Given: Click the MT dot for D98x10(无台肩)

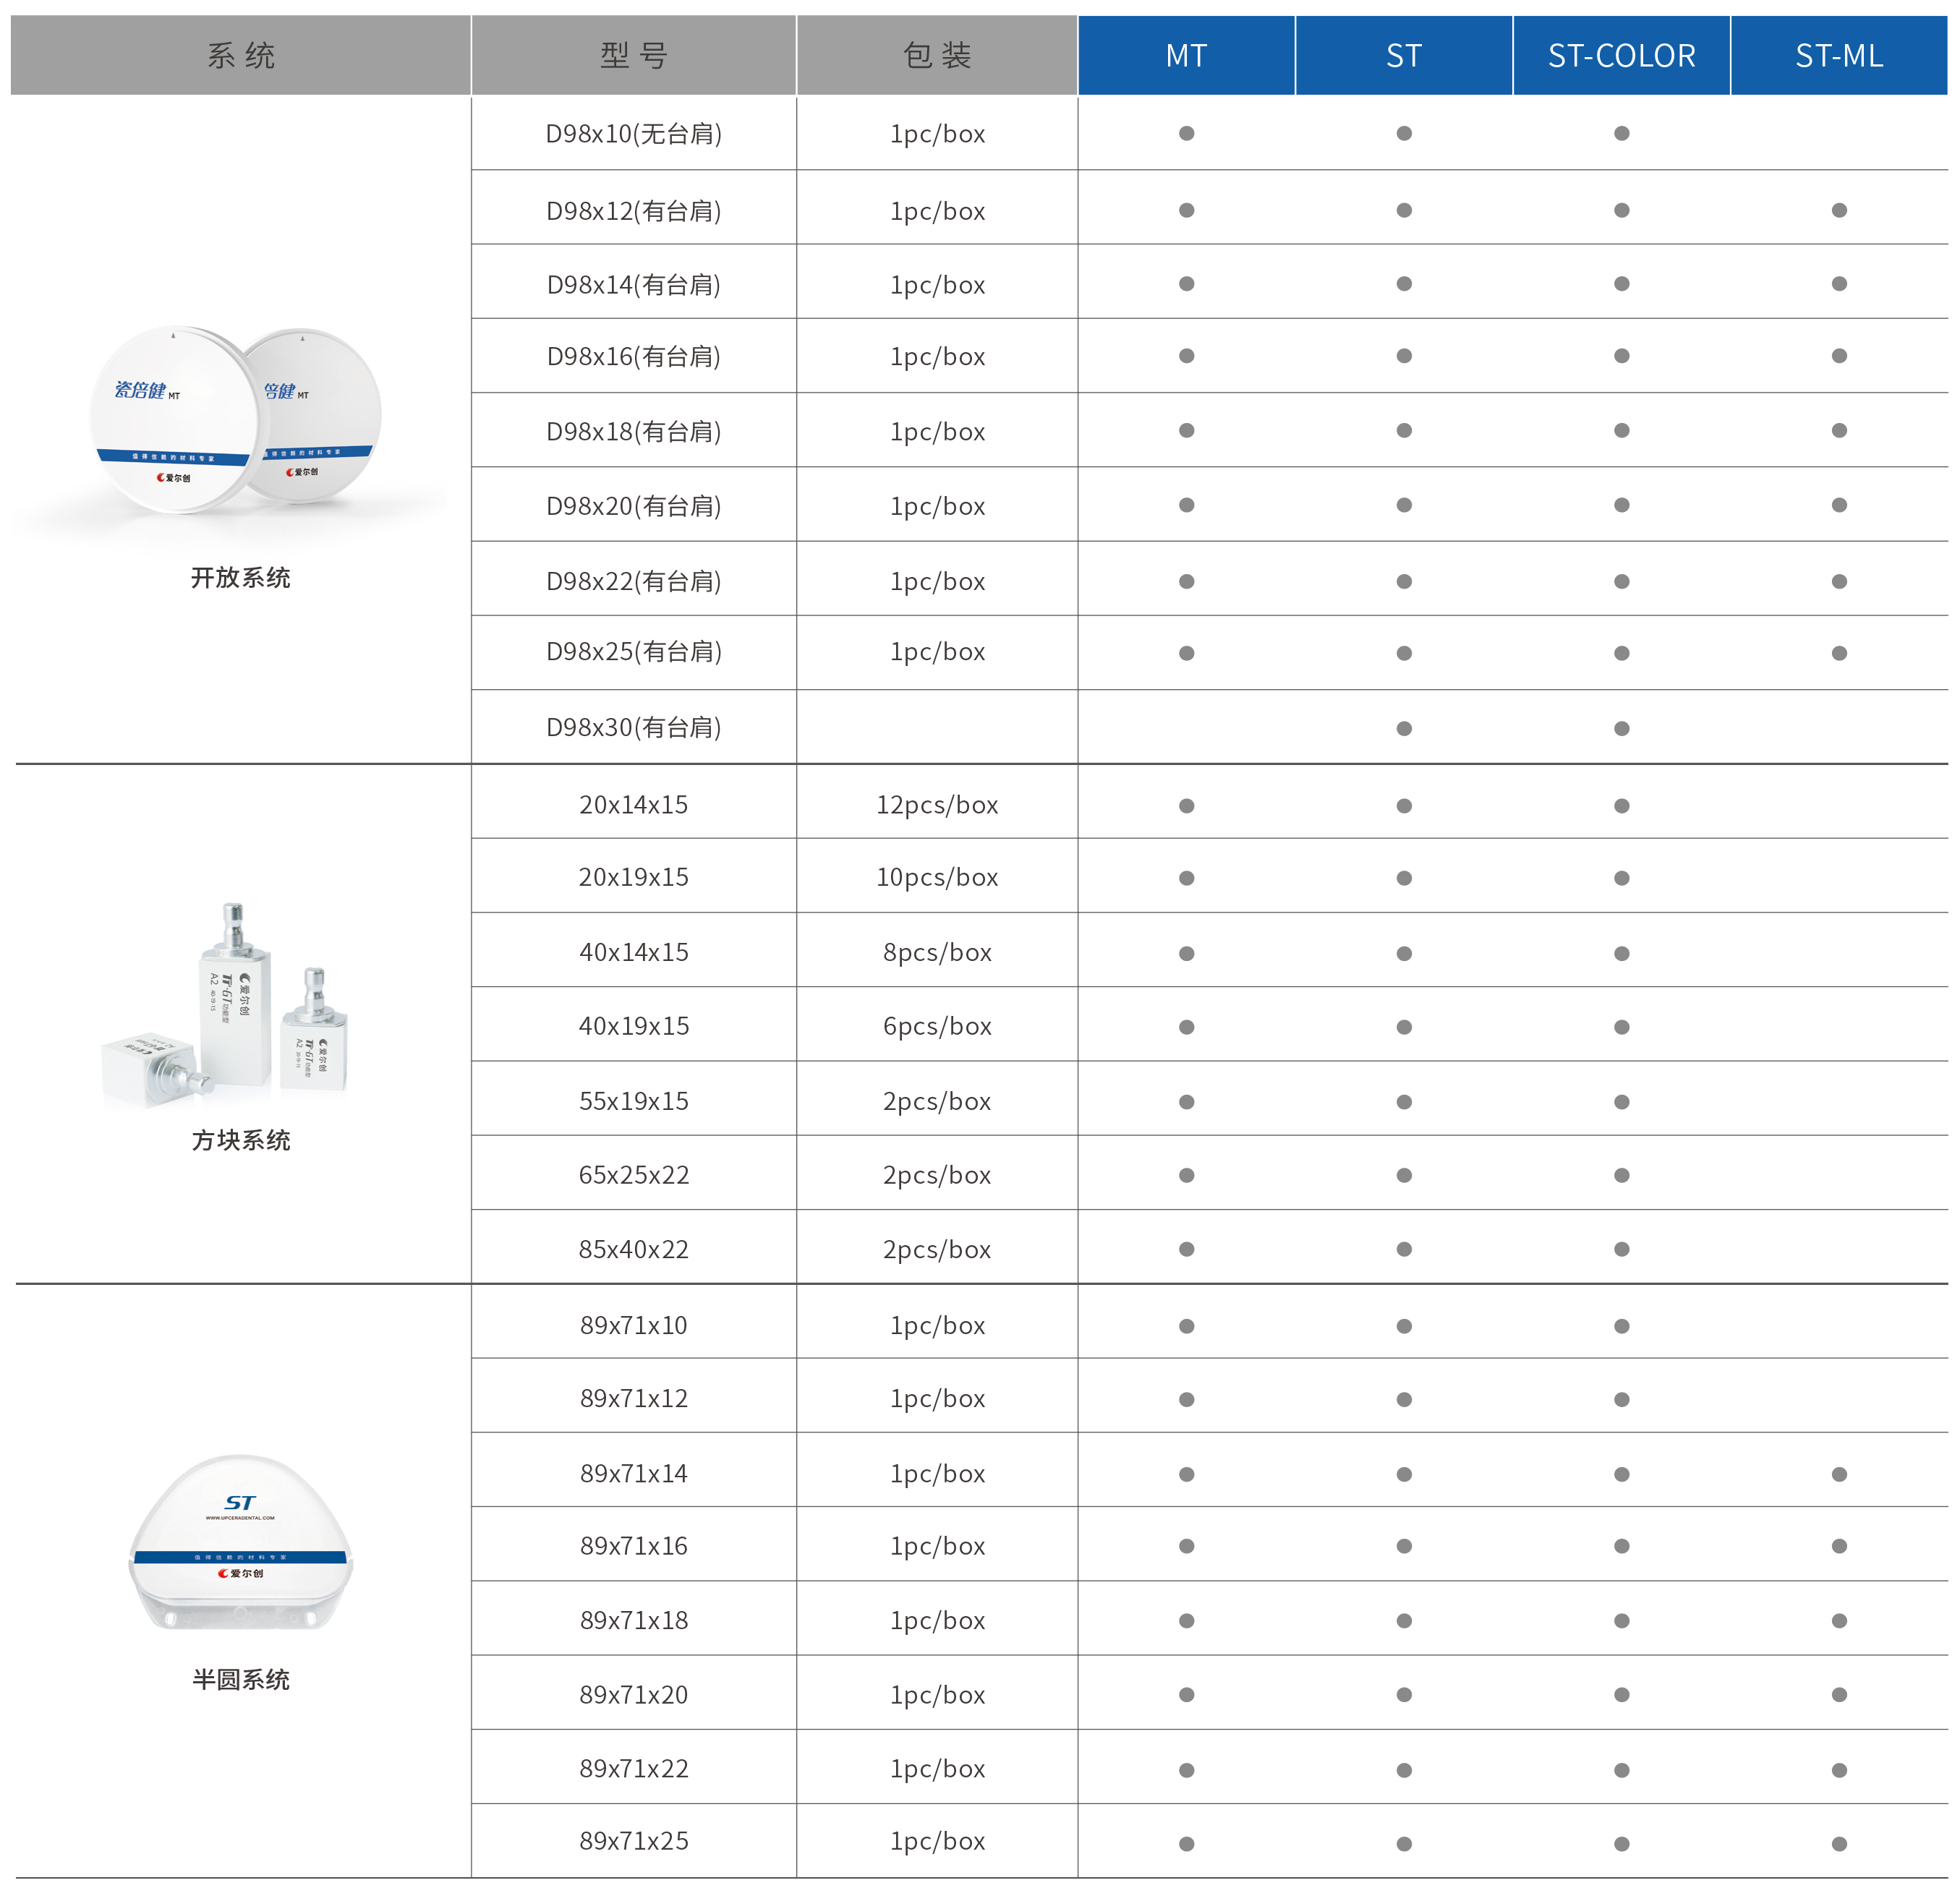Looking at the screenshot, I should (x=1186, y=133).
